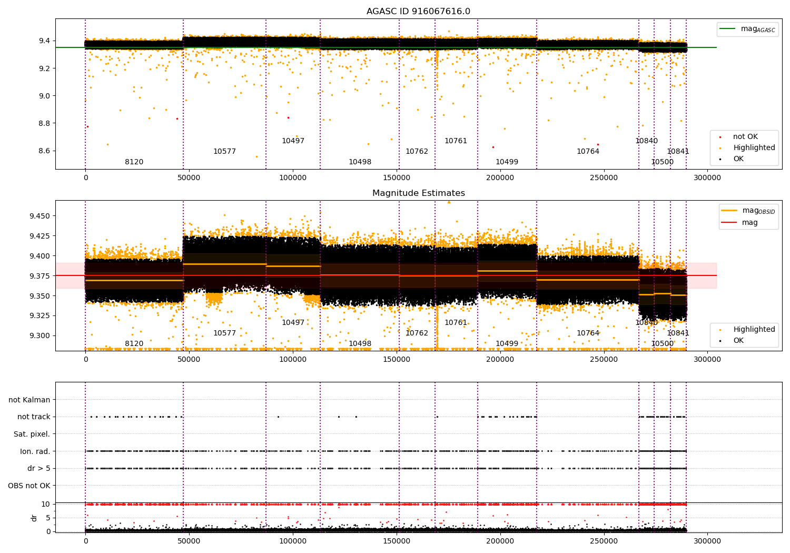
Task: Click the 8.8 y-axis tick label
Action: click(x=44, y=123)
